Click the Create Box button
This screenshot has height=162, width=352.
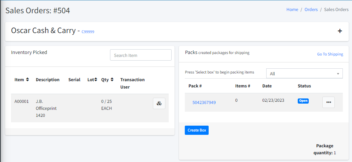[197, 130]
